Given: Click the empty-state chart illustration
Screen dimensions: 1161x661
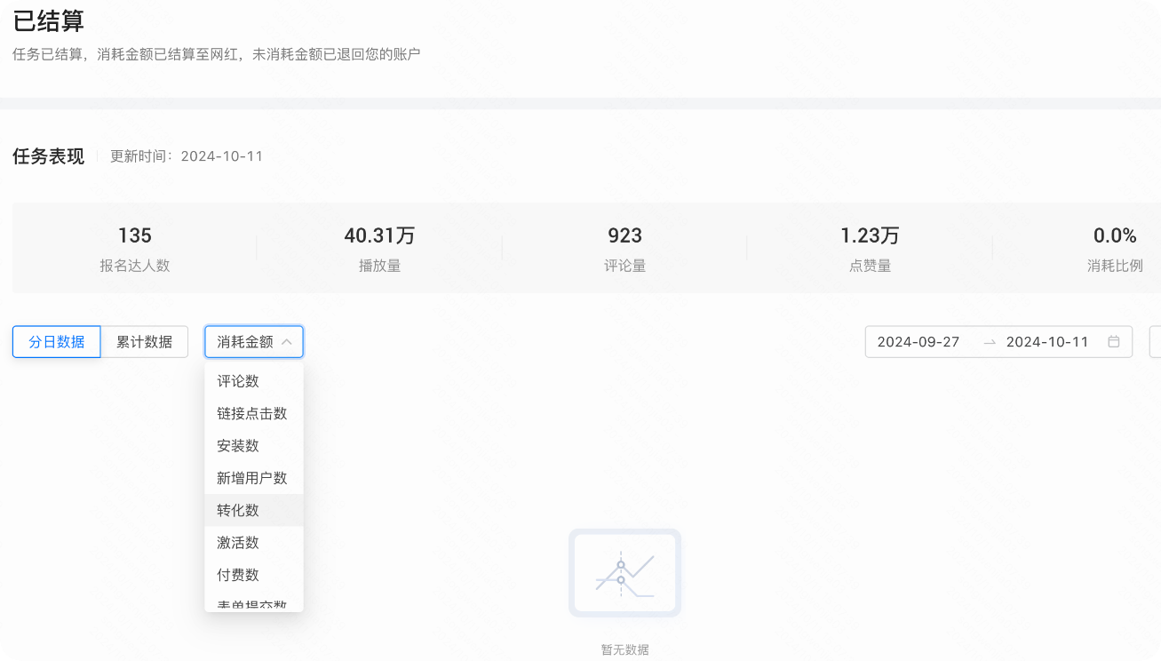Looking at the screenshot, I should pyautogui.click(x=624, y=571).
